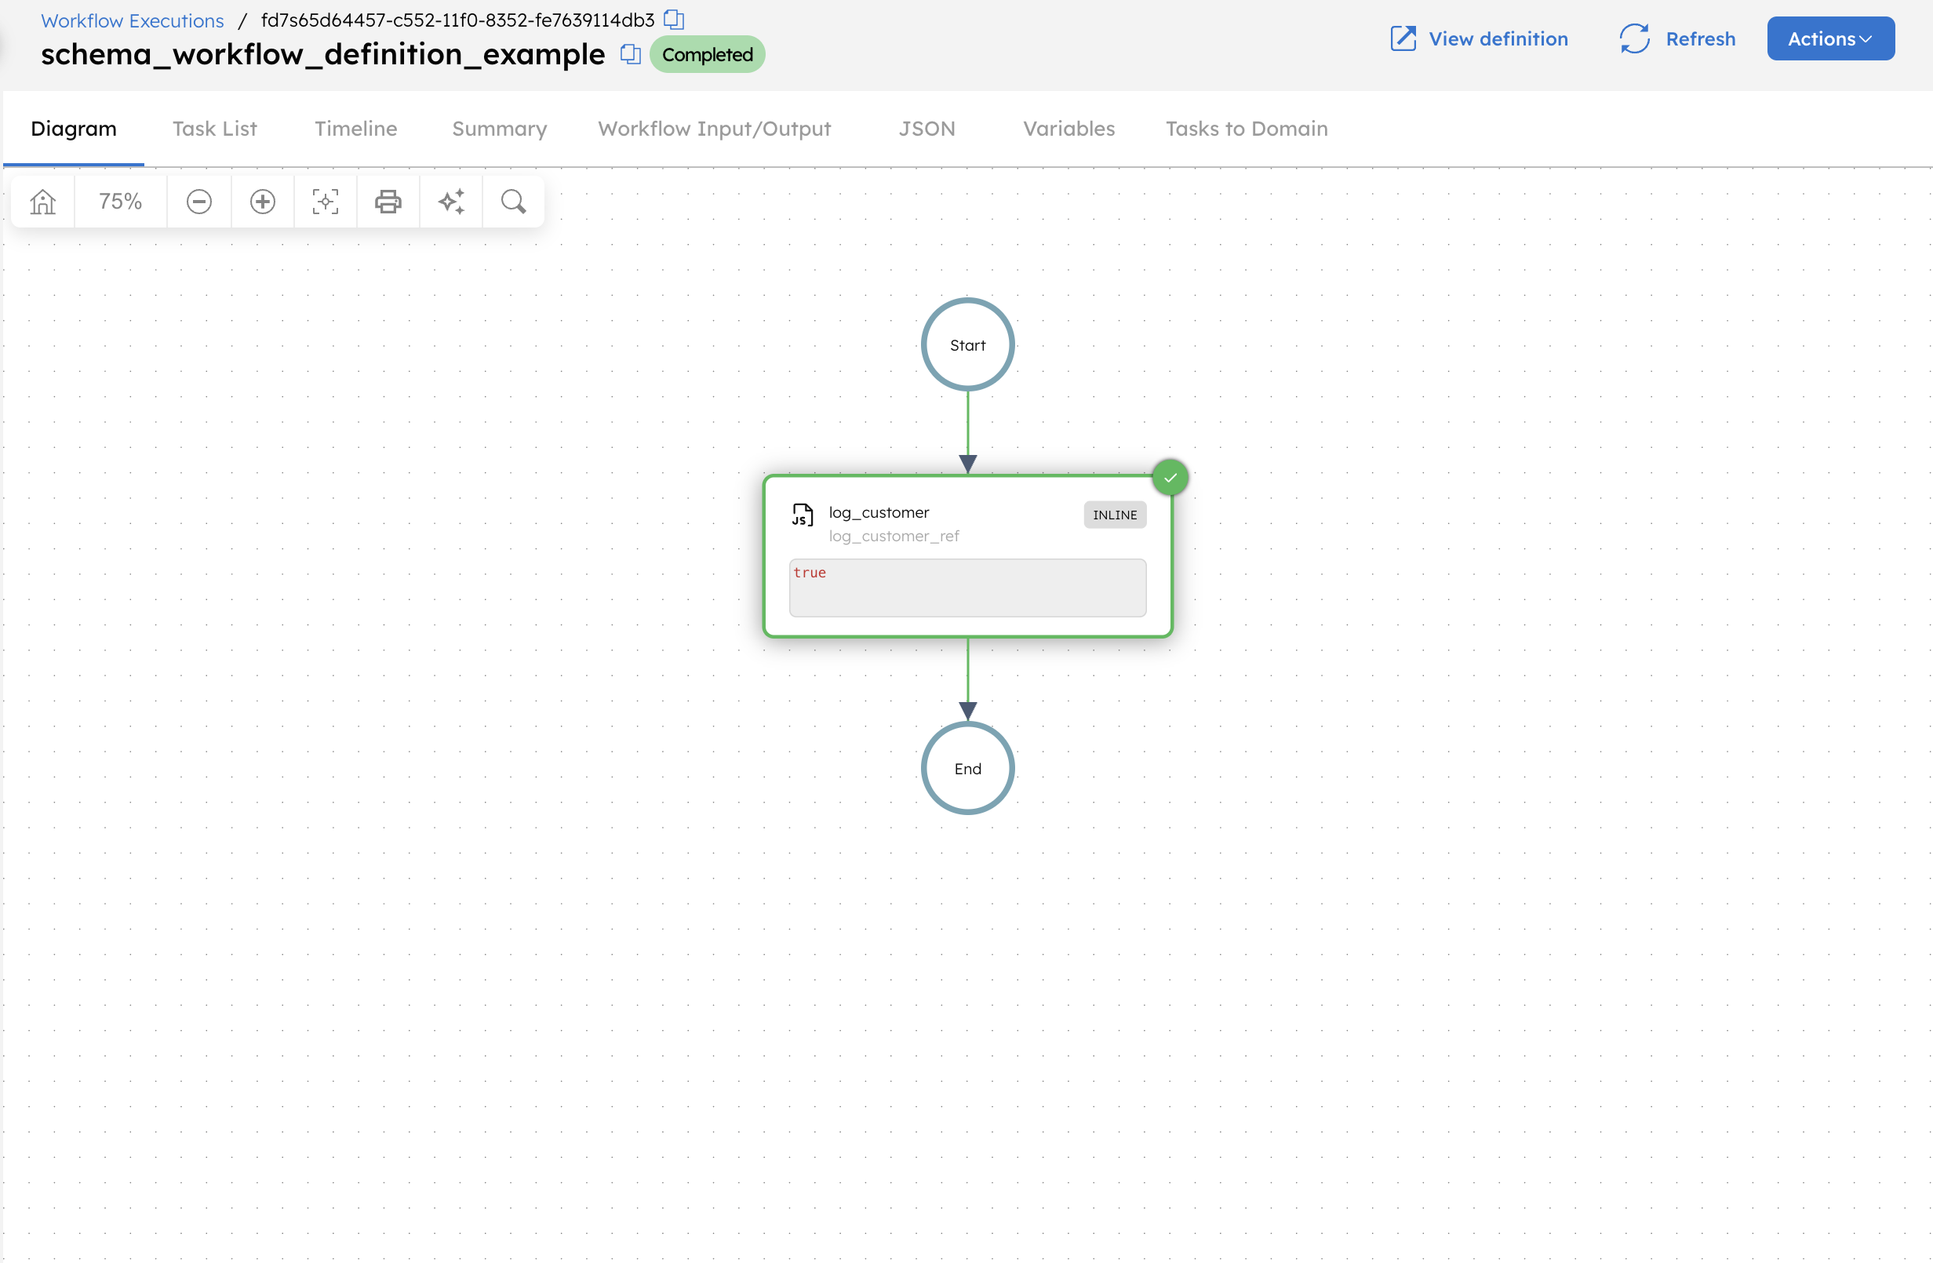This screenshot has height=1263, width=1933.
Task: Zoom out using the minus icon
Action: tap(199, 201)
